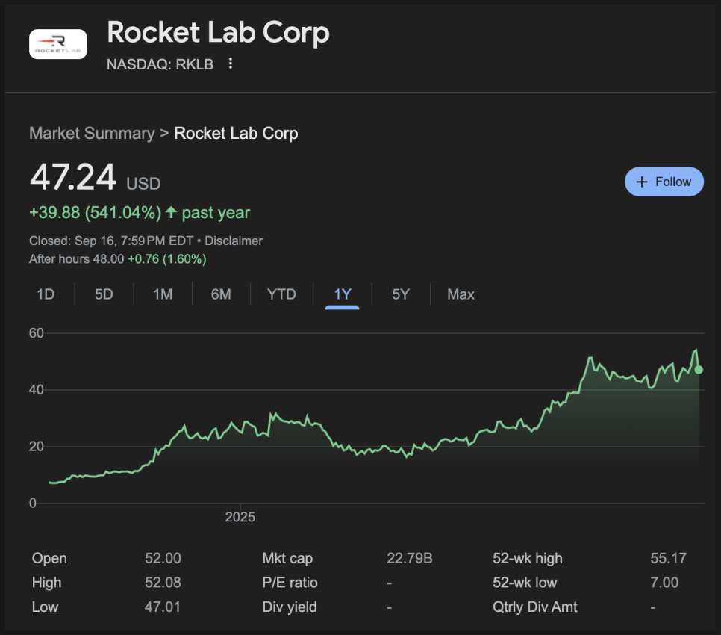Open the Market Summary breadcrumb link
Viewport: 721px width, 635px height.
92,134
